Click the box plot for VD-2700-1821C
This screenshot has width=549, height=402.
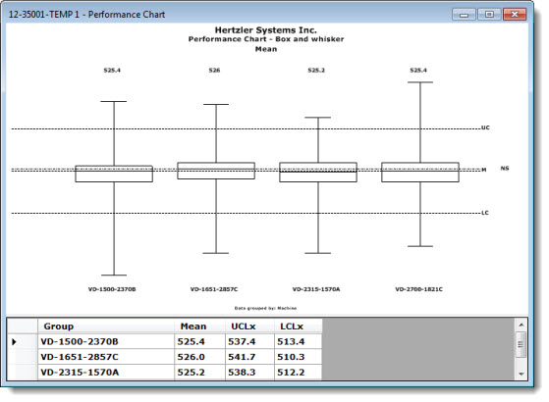click(420, 172)
